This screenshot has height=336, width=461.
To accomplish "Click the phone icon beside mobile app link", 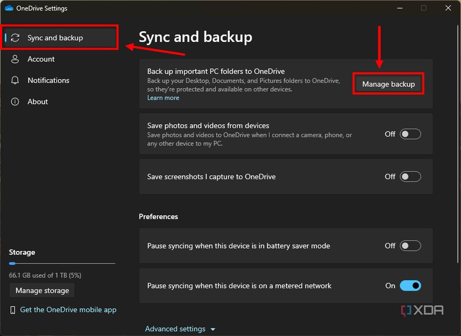I will 13,310.
